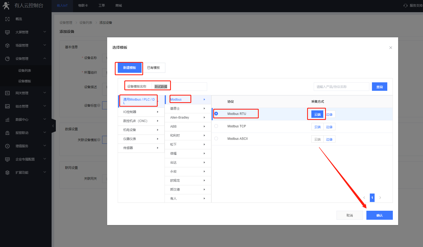This screenshot has width=423, height=247.
Task: Select the Modbus RTU radio button
Action: coord(216,114)
